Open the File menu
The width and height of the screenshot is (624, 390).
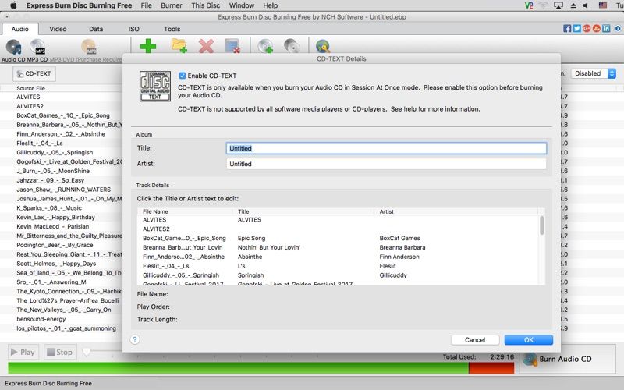pos(147,5)
